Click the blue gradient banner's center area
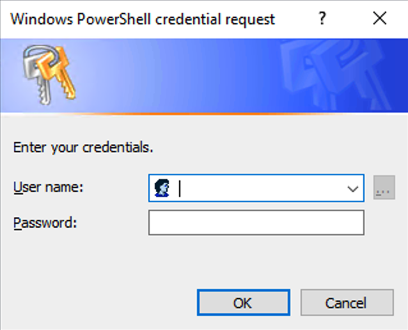This screenshot has height=330, width=408. (204, 75)
